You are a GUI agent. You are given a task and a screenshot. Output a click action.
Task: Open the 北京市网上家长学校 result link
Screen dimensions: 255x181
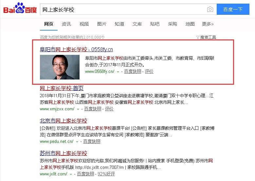point(64,121)
